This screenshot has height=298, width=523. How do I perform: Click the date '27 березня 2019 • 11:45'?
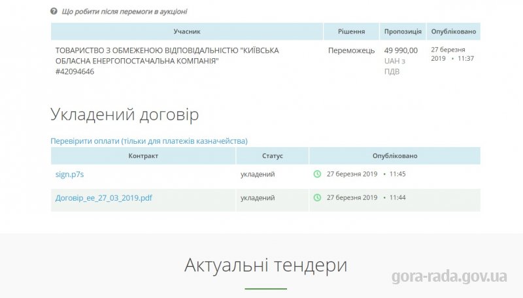366,174
